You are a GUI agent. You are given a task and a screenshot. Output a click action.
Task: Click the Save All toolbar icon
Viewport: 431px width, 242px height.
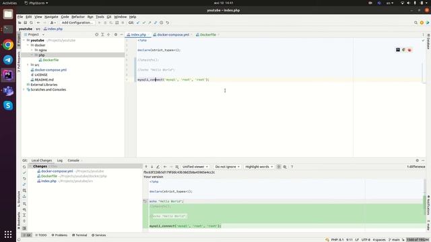point(26,23)
